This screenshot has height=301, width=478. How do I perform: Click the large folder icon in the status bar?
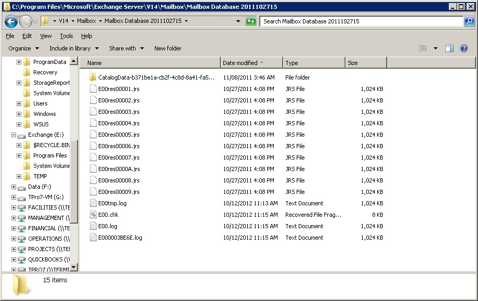20,286
